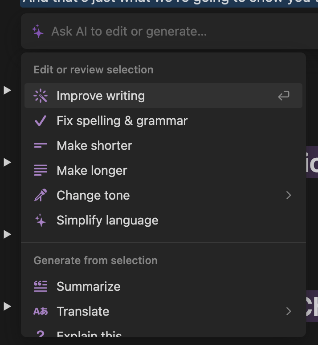Select the Make longer lines icon

pos(41,171)
